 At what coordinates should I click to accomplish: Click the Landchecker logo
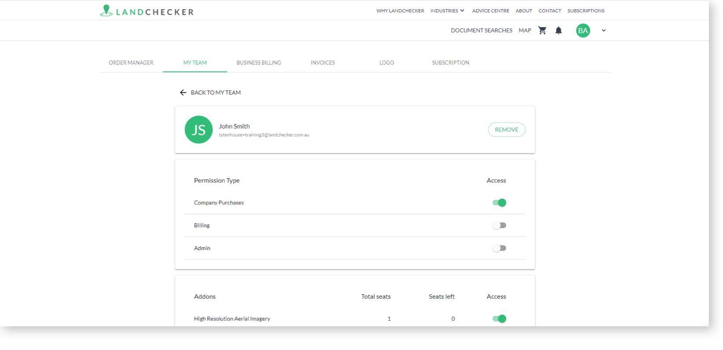146,11
